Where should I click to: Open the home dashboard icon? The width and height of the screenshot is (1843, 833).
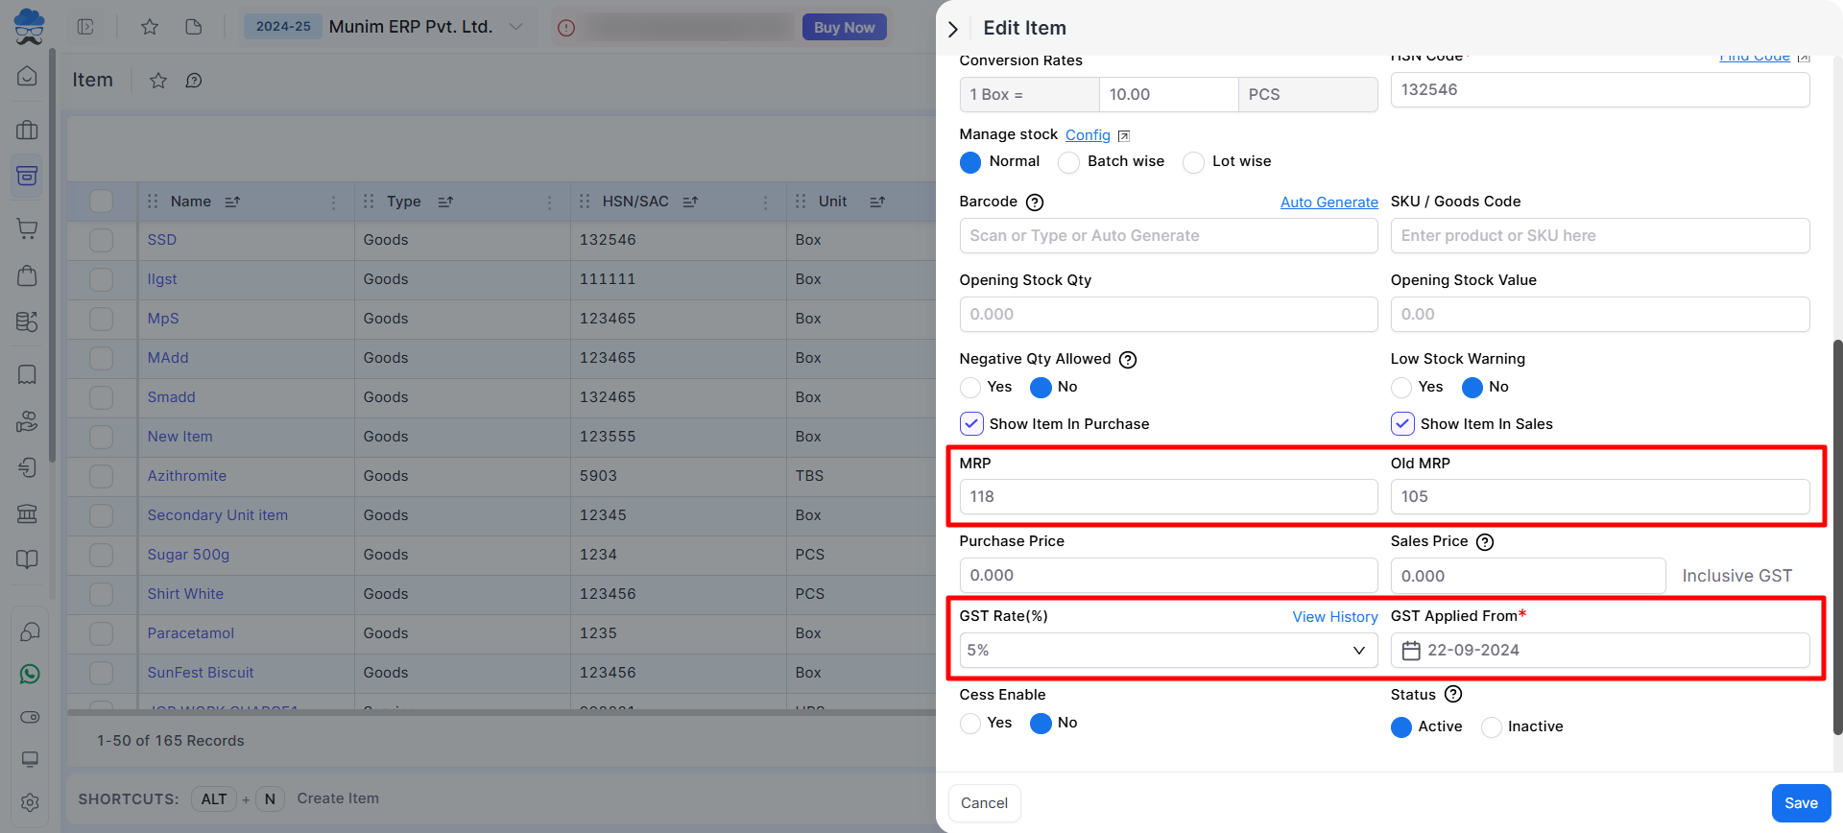pyautogui.click(x=28, y=77)
